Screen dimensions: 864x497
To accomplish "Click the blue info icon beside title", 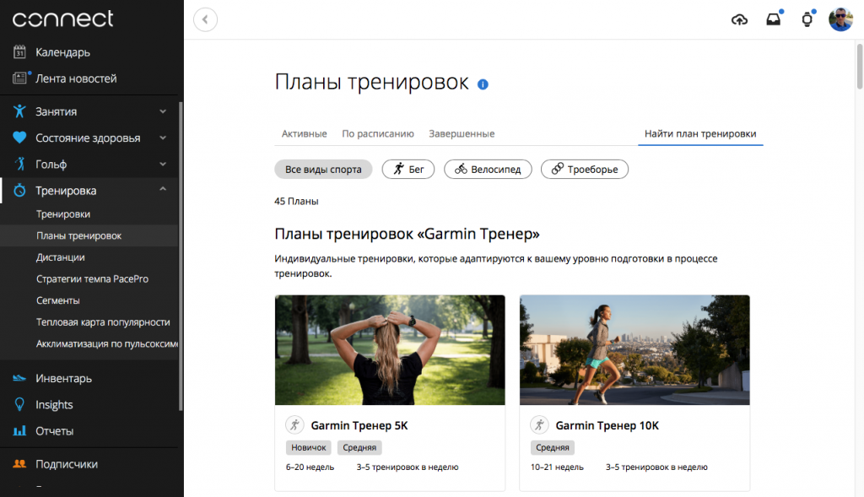I will (483, 84).
